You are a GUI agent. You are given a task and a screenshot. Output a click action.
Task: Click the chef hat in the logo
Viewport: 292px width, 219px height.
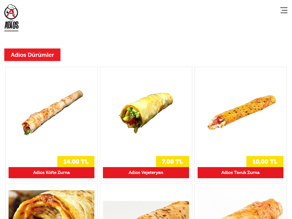point(11,7)
